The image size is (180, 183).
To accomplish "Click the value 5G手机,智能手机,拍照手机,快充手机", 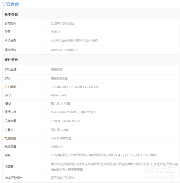I will (74, 41).
